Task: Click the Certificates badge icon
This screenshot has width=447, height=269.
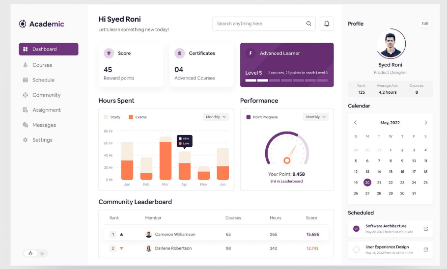Action: pyautogui.click(x=180, y=54)
